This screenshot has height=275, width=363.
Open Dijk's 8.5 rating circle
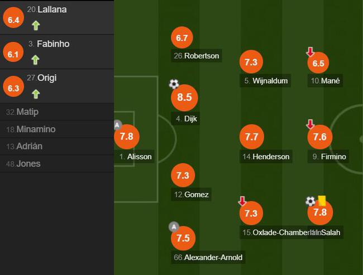(184, 98)
